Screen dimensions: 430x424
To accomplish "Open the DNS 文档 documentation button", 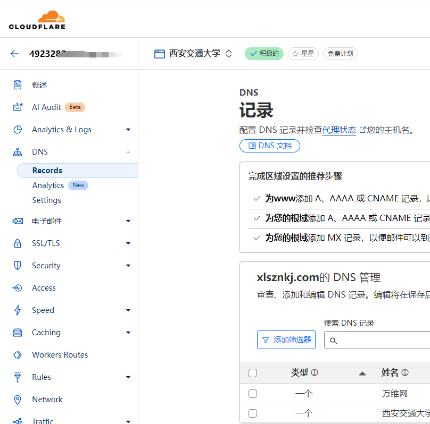I will [x=270, y=146].
